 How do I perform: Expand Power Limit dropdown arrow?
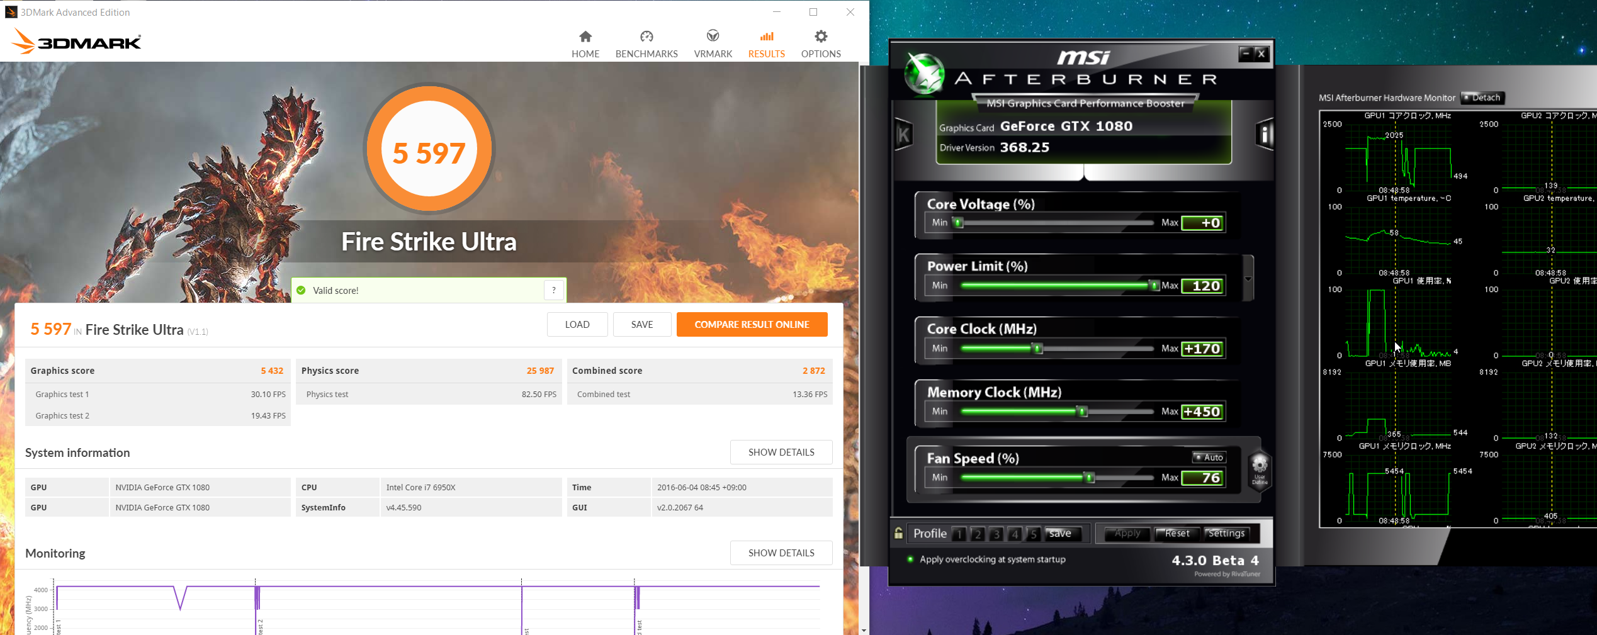point(1248,278)
